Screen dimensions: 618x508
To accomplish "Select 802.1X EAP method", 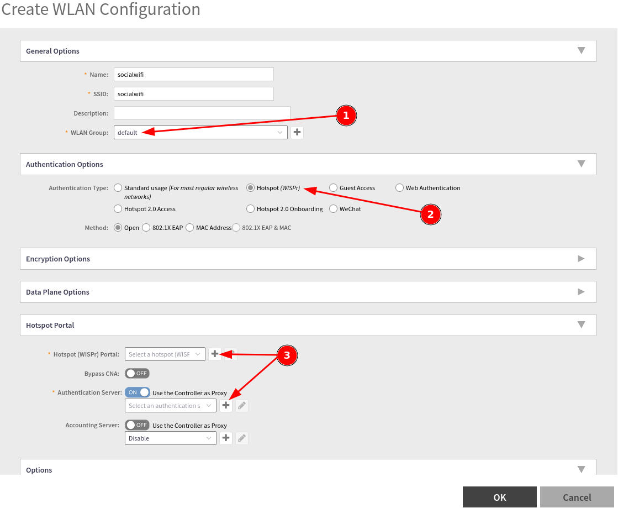I will pyautogui.click(x=146, y=228).
